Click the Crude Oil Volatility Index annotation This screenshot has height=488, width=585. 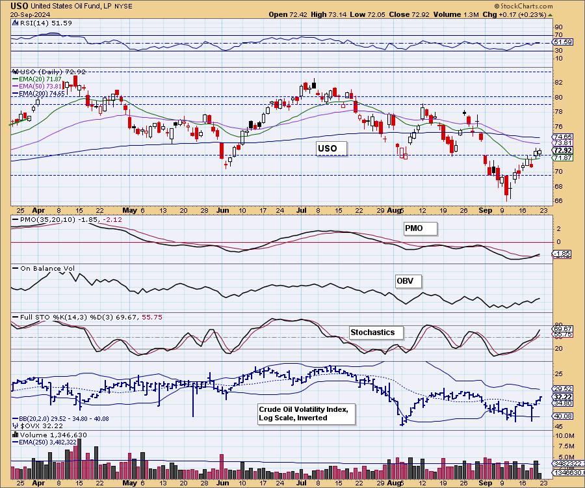pyautogui.click(x=307, y=414)
